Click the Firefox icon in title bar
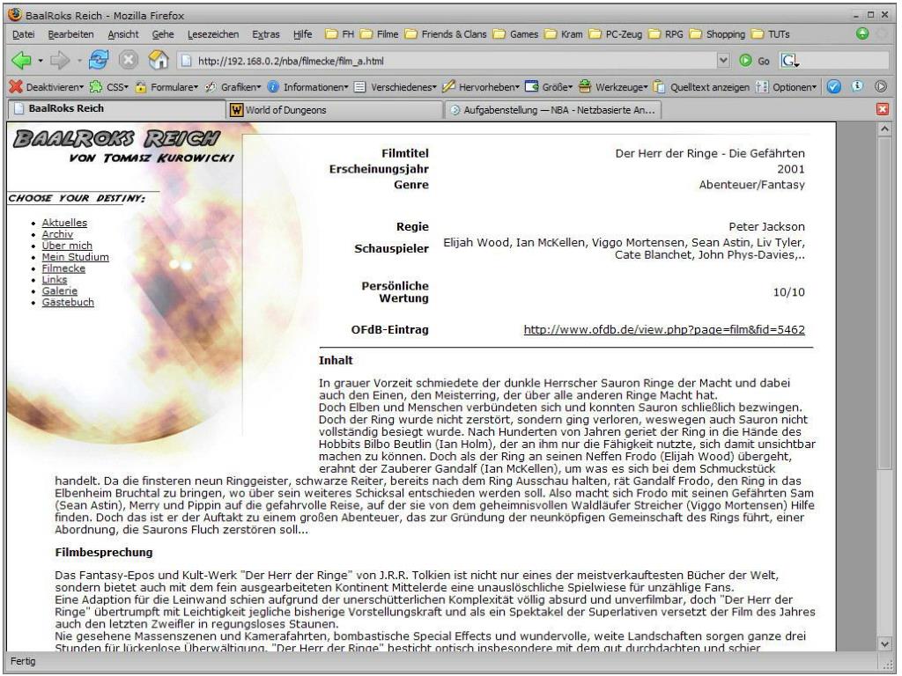Image resolution: width=902 pixels, height=676 pixels. click(16, 15)
